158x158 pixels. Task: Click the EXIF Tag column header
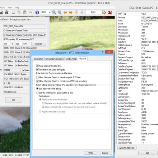(129, 14)
